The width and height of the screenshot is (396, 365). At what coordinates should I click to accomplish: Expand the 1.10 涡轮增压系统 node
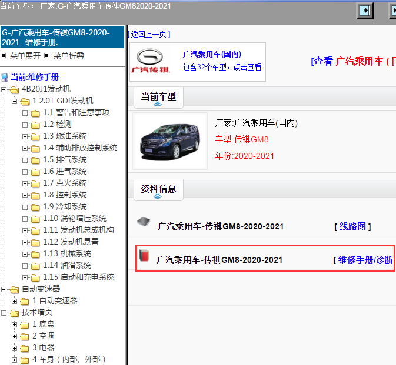click(x=25, y=219)
